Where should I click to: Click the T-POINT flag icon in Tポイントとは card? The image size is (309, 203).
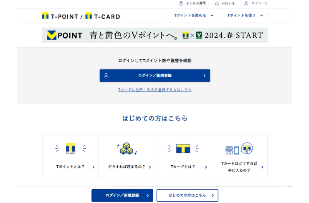[x=70, y=149]
